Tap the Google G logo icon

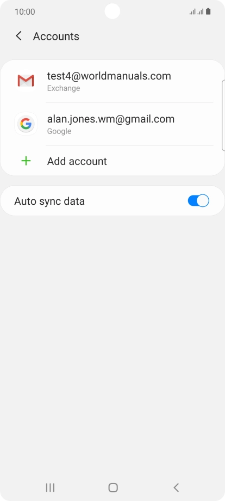[26, 124]
